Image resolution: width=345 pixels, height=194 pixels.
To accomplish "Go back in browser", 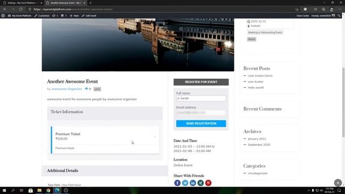I will point(5,9).
